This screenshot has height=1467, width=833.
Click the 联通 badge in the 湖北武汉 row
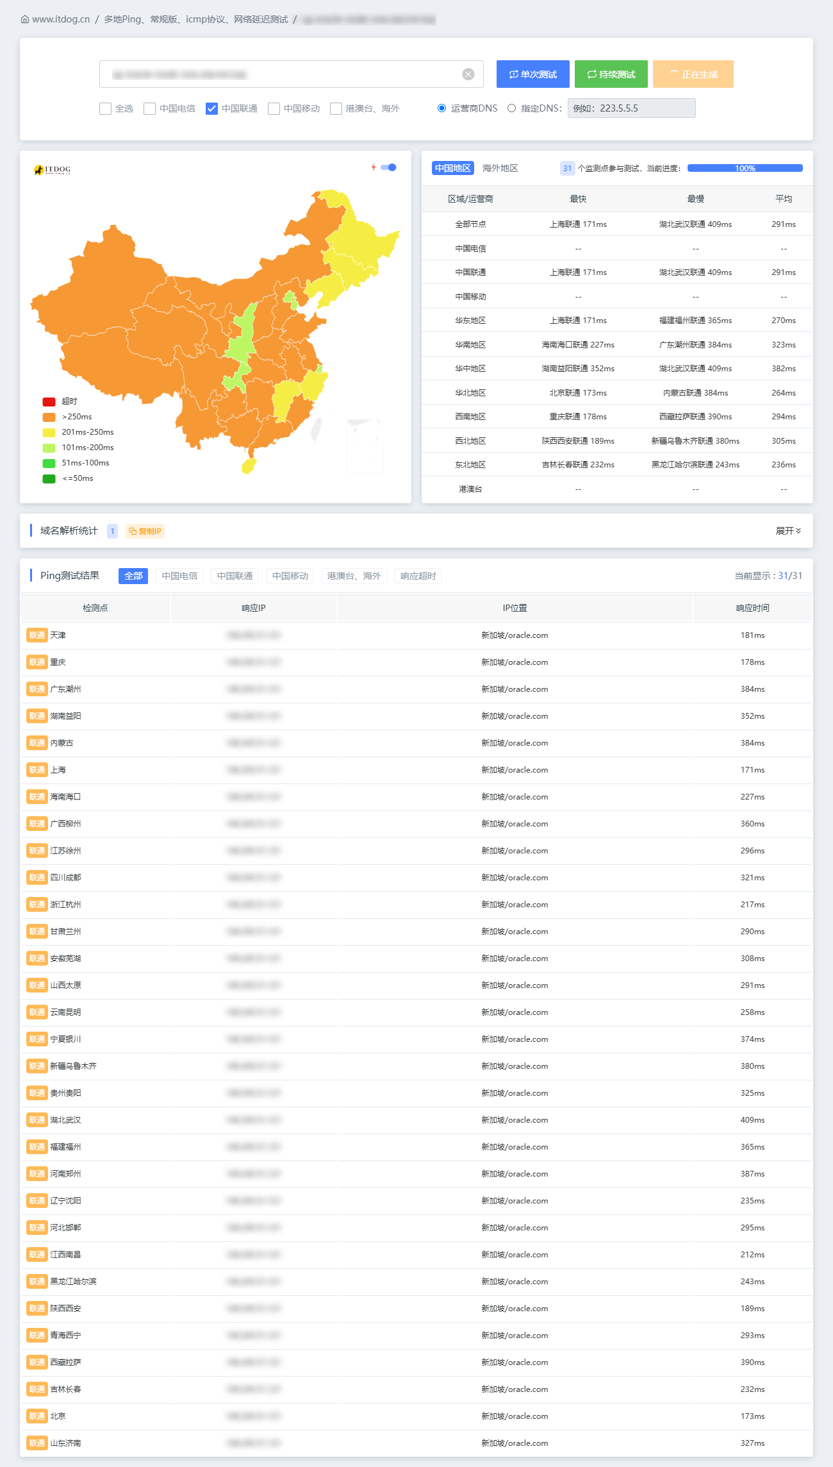coord(37,1120)
